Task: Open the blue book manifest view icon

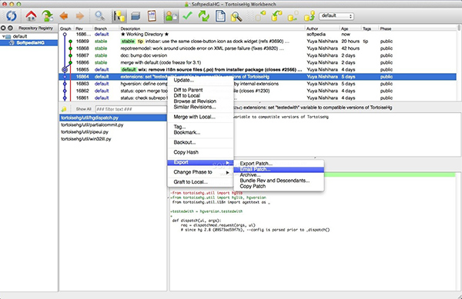Action: tap(136, 16)
